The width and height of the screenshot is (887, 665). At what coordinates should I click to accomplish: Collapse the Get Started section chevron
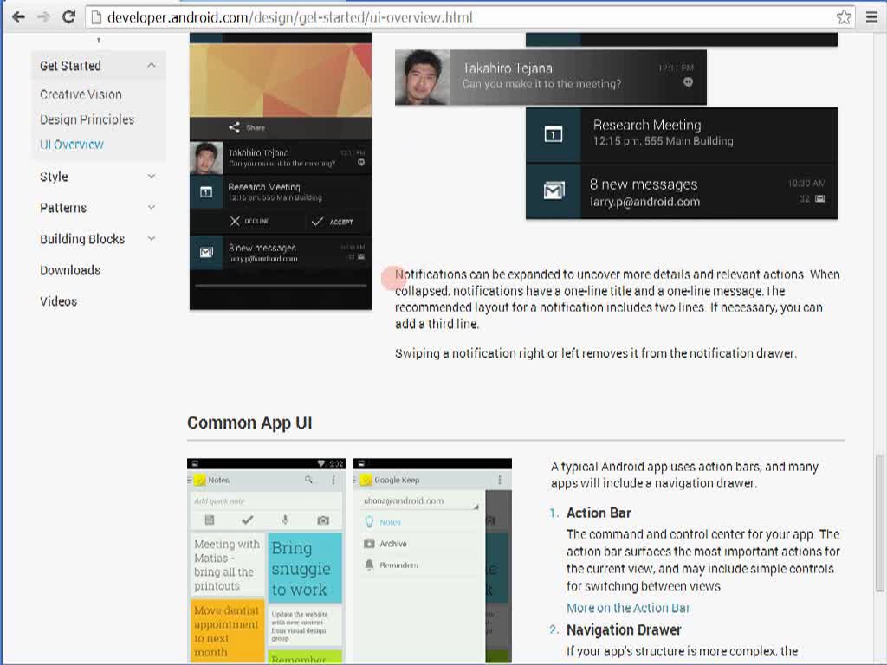pyautogui.click(x=151, y=66)
